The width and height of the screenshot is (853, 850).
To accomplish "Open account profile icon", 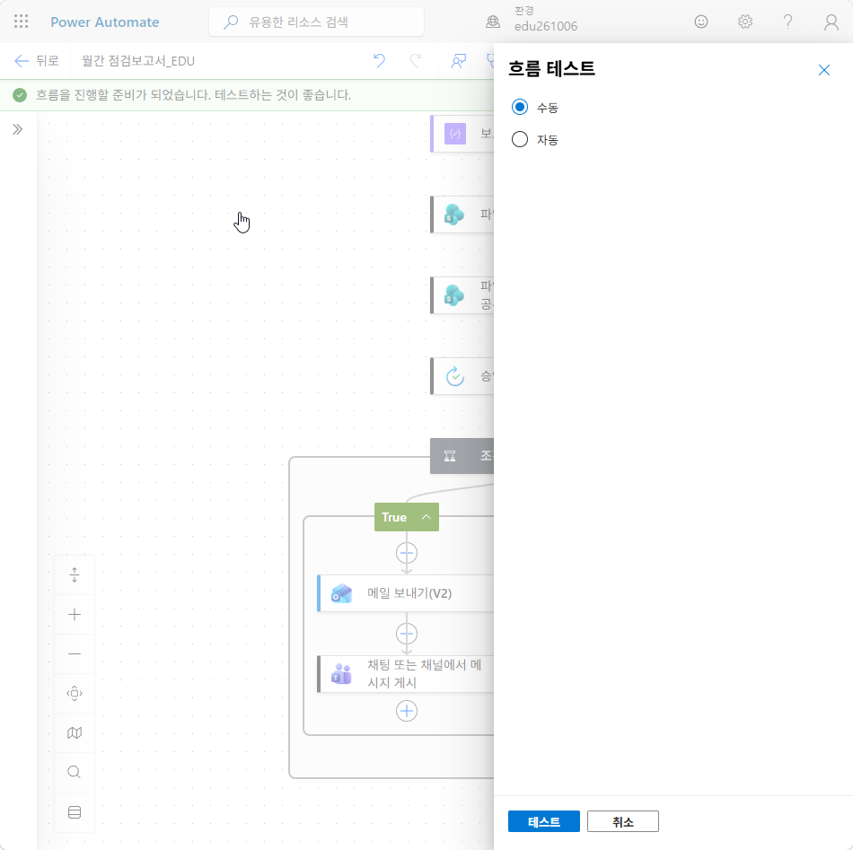I will coord(831,22).
